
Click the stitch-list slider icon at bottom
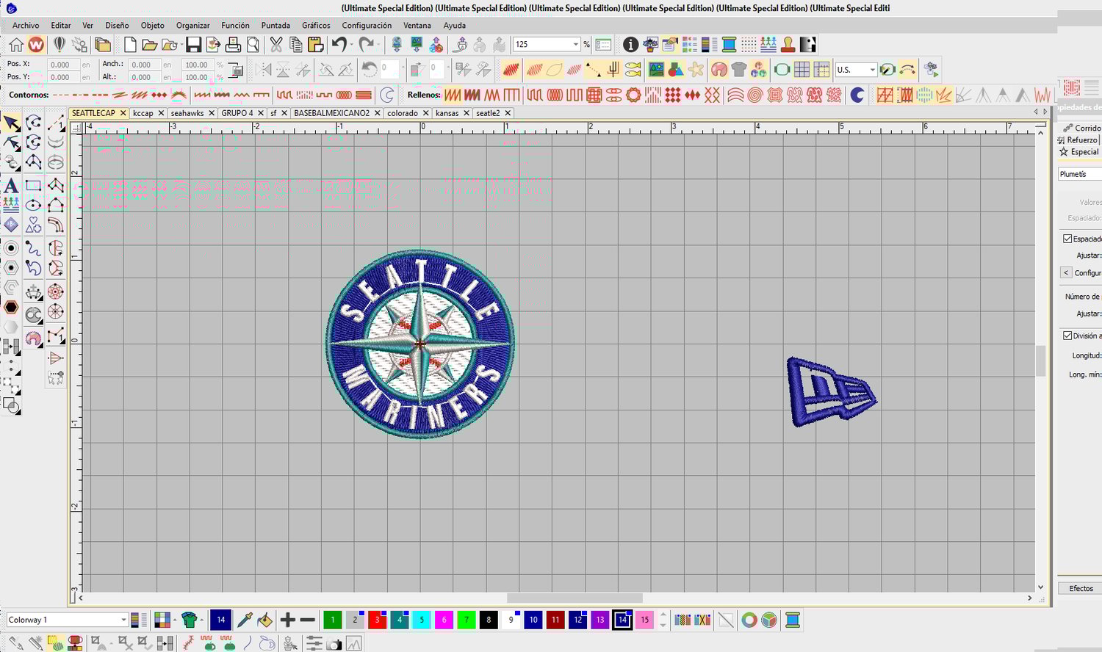point(314,644)
